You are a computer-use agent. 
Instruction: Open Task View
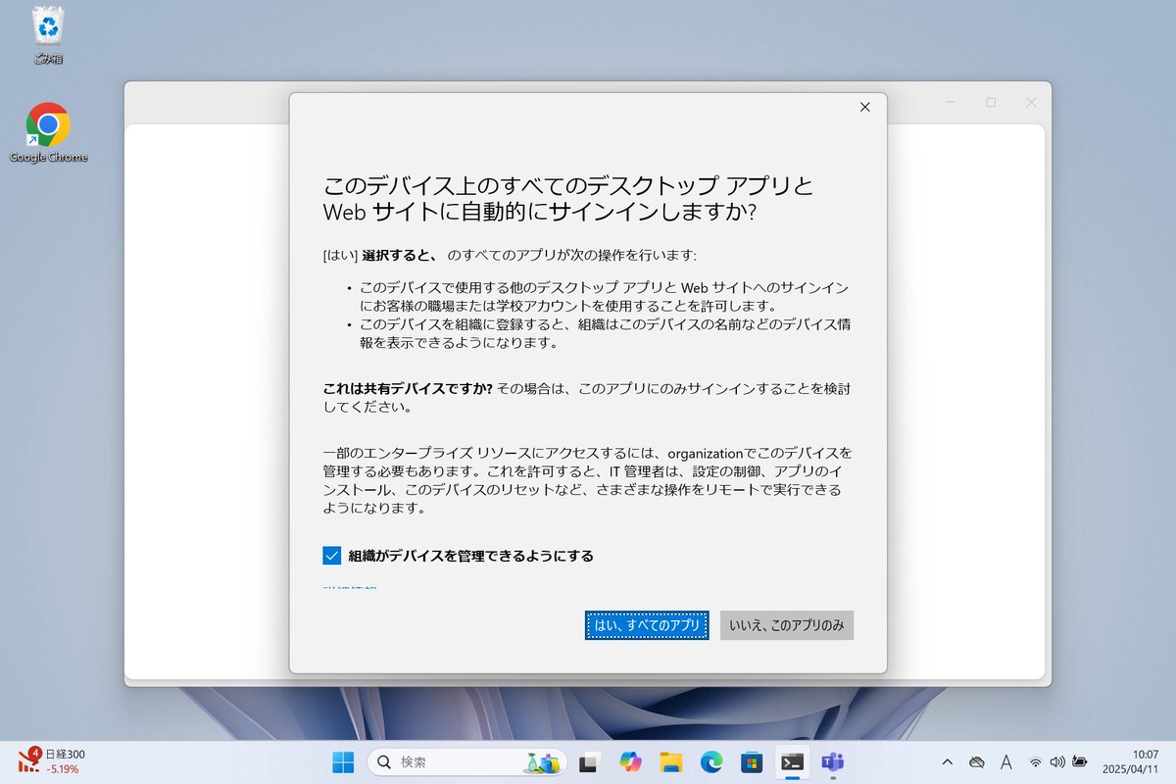[590, 761]
